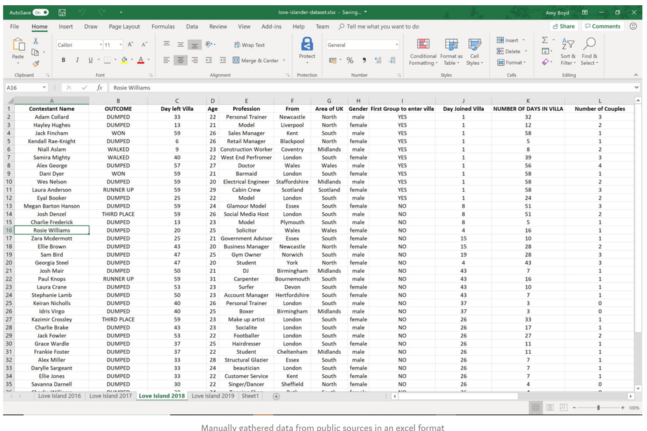
Task: Click the zoom slider handle
Action: coord(598,408)
